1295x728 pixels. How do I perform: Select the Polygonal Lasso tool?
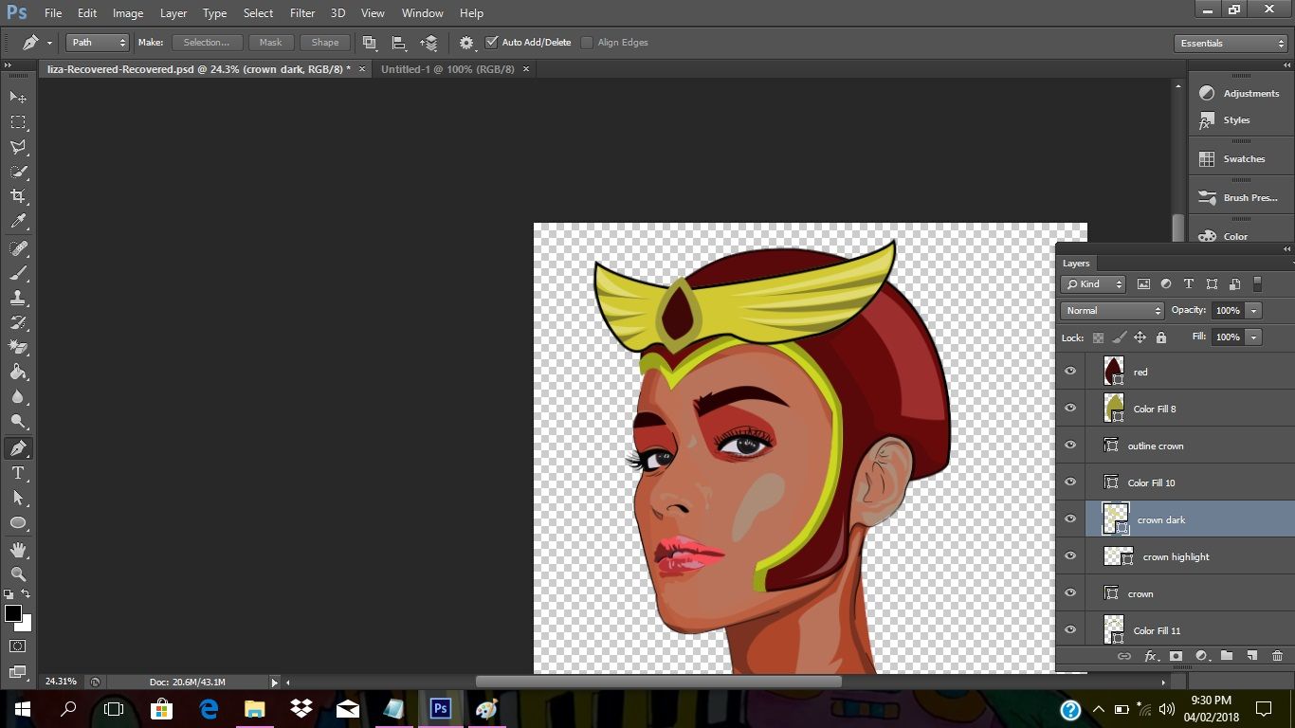click(x=18, y=147)
